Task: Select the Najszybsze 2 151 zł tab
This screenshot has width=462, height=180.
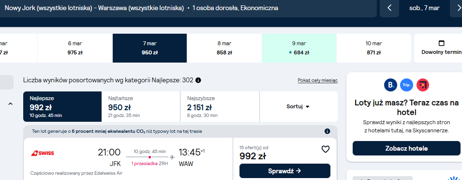Action: click(x=220, y=107)
